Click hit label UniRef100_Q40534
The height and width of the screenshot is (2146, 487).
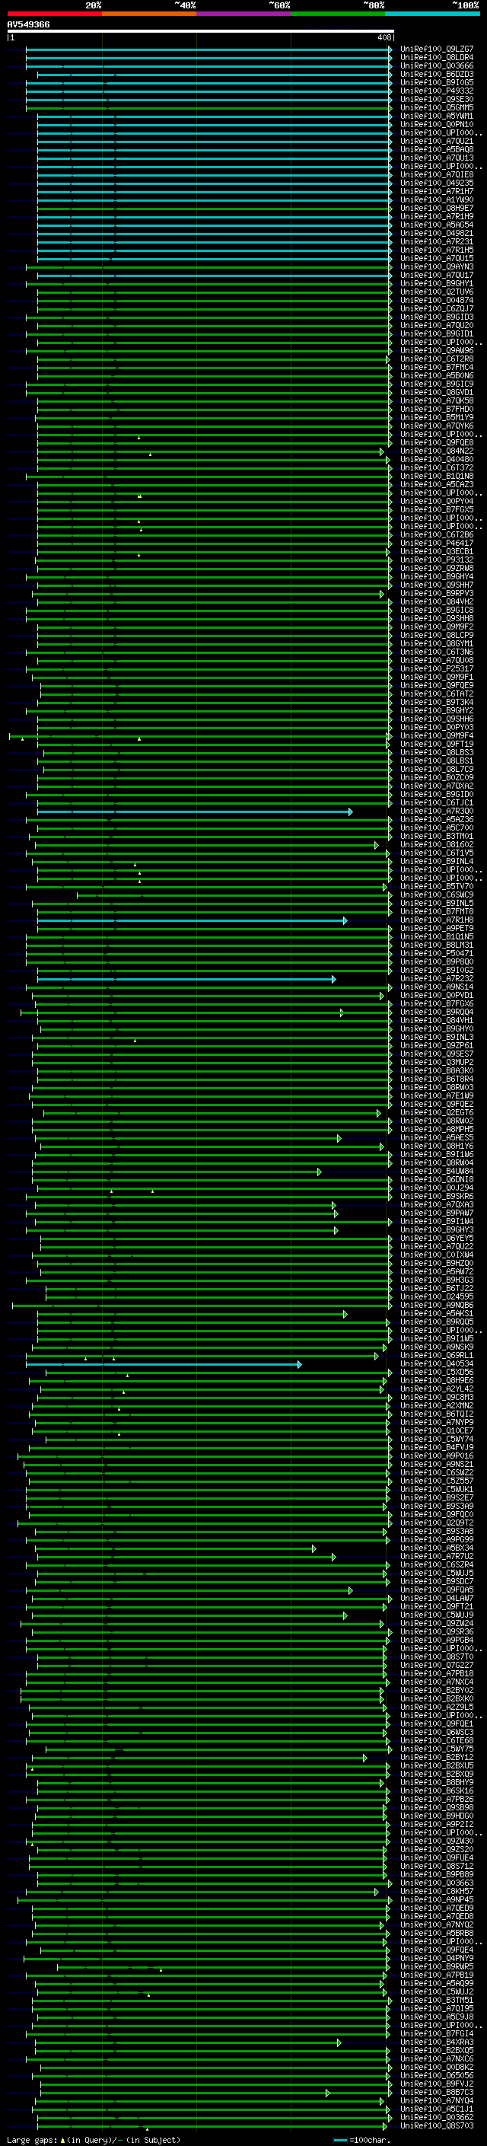click(x=437, y=1365)
